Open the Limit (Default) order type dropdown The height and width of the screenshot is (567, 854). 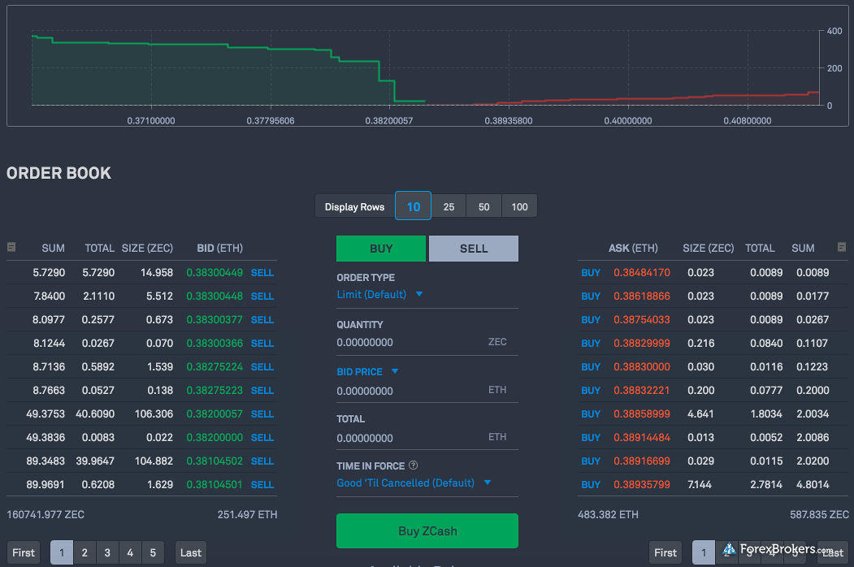pyautogui.click(x=379, y=294)
